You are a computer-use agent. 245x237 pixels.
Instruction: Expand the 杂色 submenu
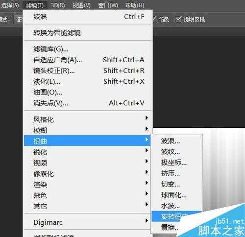point(87,195)
